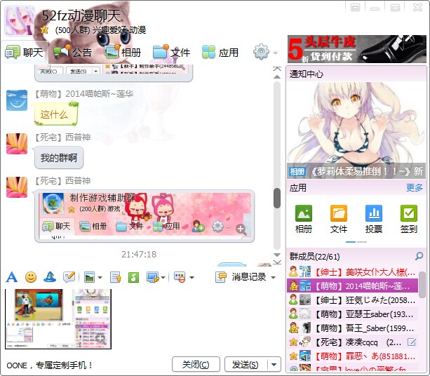Viewport: 430px width, 376px height.
Task: Click the chat vertical scrollbar thumb
Action: 277,198
